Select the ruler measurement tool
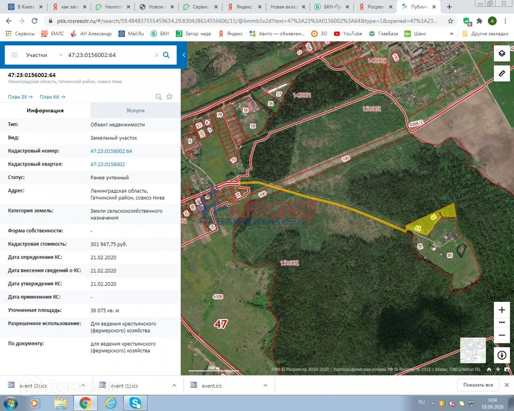 click(502, 74)
